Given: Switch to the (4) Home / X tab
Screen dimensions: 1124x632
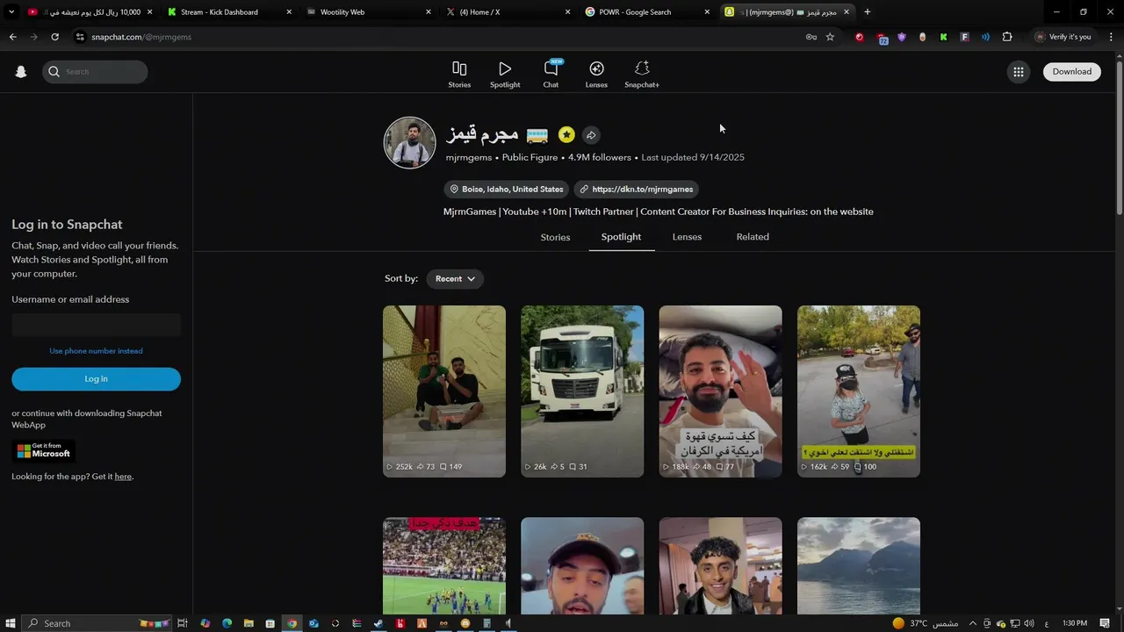Looking at the screenshot, I should click(x=508, y=12).
